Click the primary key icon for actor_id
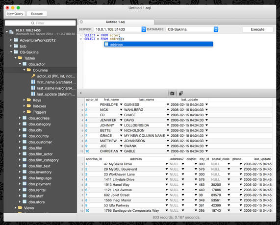 click(33, 76)
